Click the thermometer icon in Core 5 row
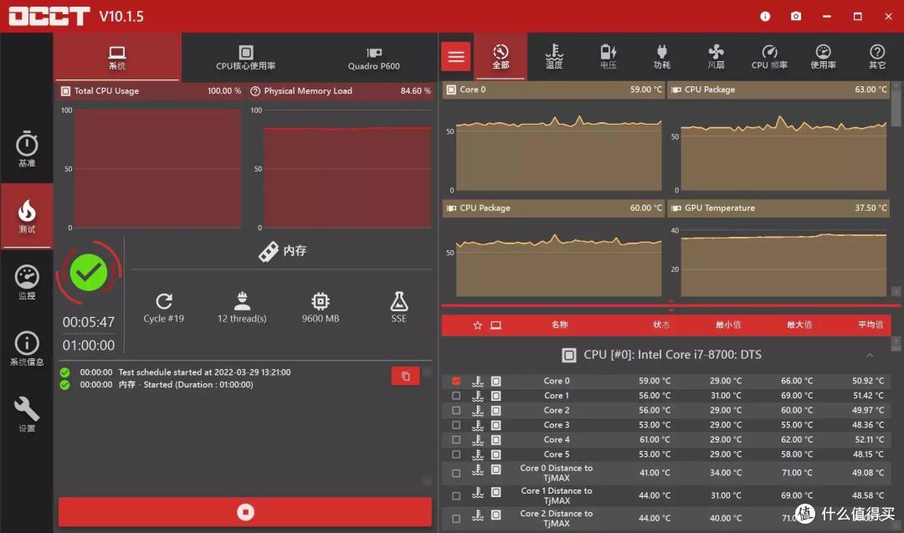 click(x=477, y=454)
